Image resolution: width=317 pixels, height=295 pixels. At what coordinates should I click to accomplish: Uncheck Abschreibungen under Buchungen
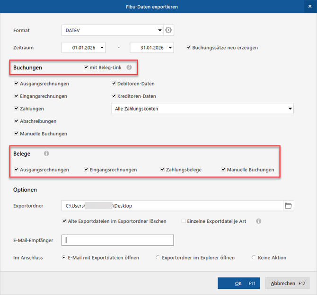(x=17, y=121)
